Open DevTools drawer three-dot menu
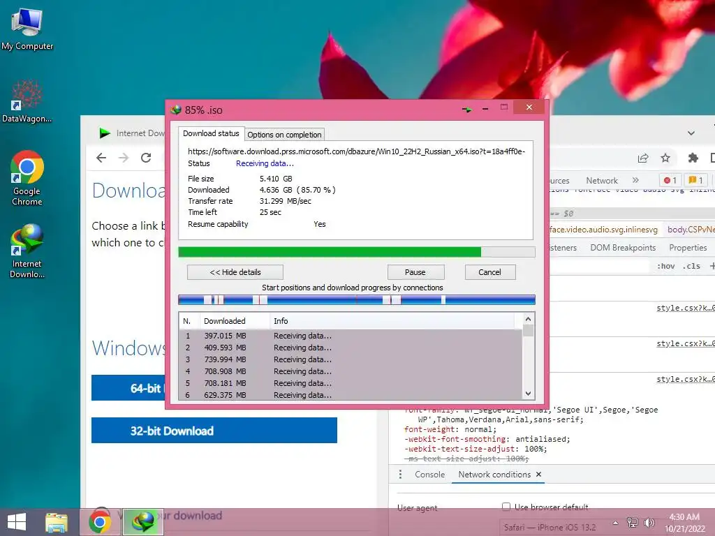 [400, 475]
